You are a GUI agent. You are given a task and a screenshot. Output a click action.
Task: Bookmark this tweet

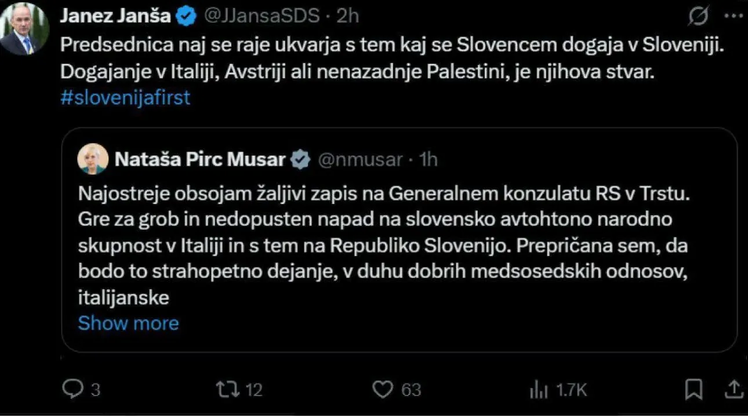coord(693,389)
